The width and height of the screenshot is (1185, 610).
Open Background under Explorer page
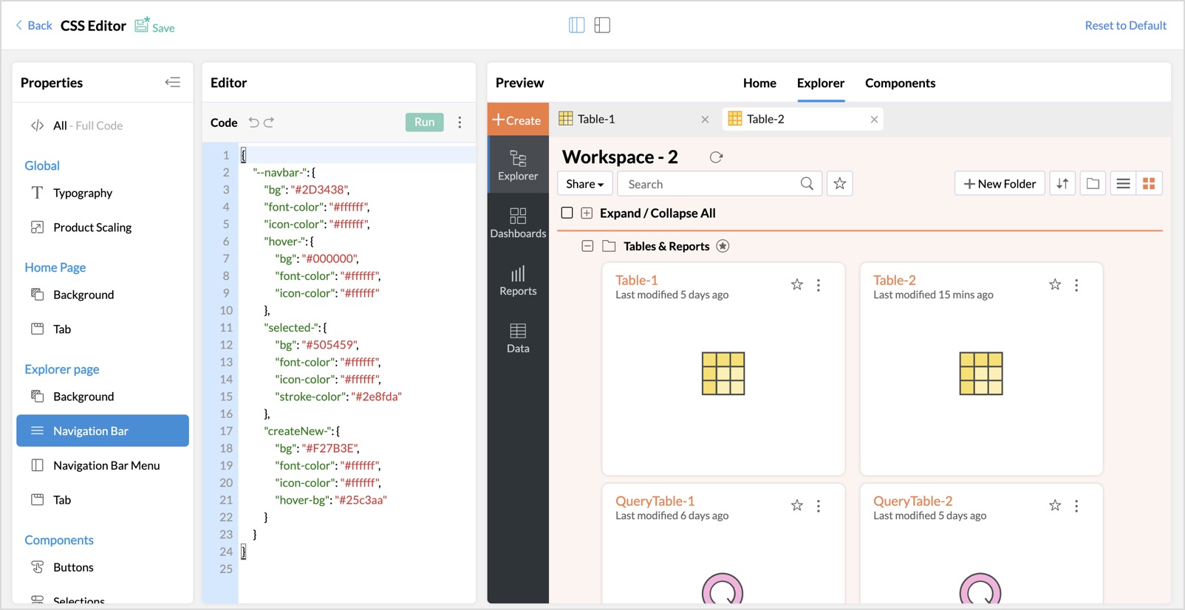point(103,397)
